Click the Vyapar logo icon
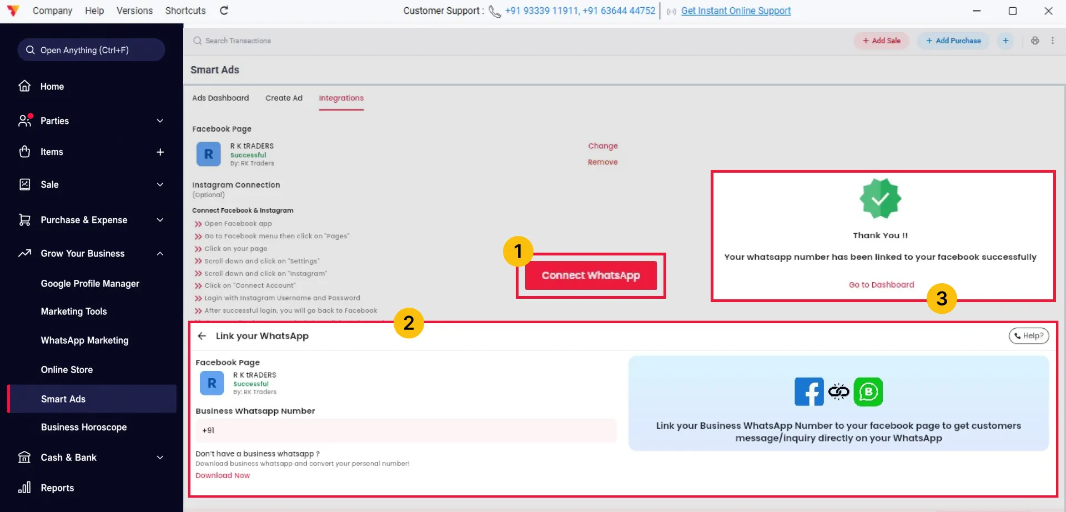1066x512 pixels. pyautogui.click(x=13, y=11)
